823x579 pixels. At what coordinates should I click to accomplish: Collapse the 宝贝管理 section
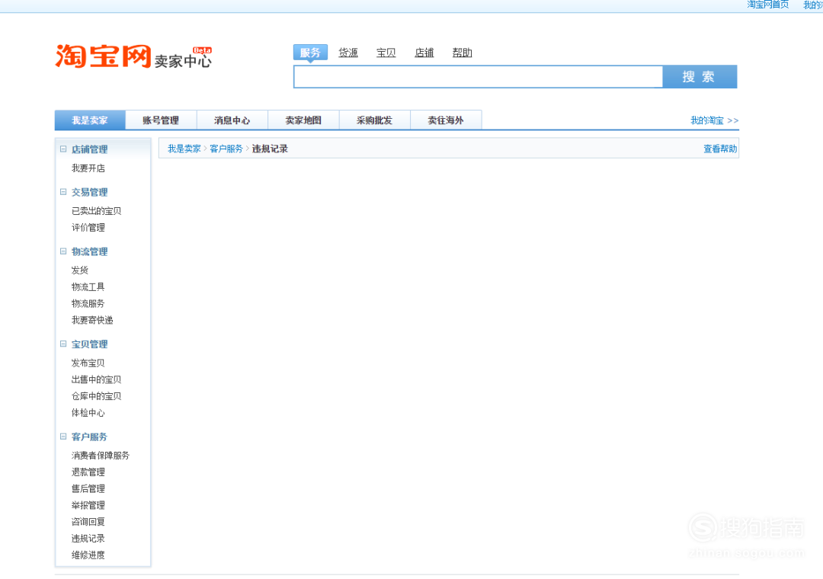click(63, 344)
